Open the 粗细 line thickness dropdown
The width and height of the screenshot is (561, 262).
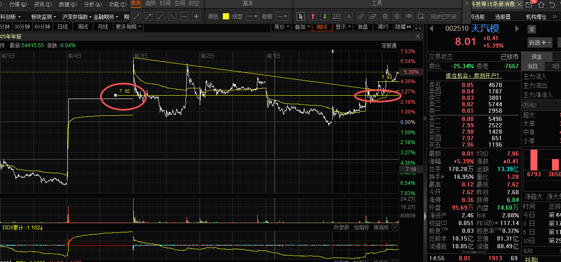point(282,17)
